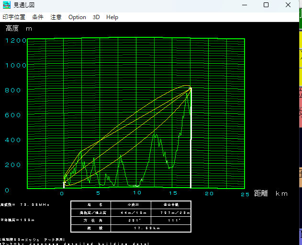Click the 1200 altitude axis value
Viewport: 302px width, 245px height.
[16, 40]
